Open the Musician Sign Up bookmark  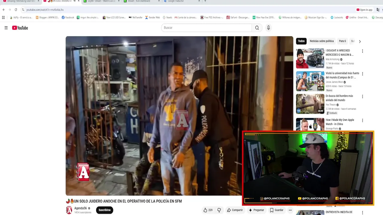pyautogui.click(x=316, y=17)
